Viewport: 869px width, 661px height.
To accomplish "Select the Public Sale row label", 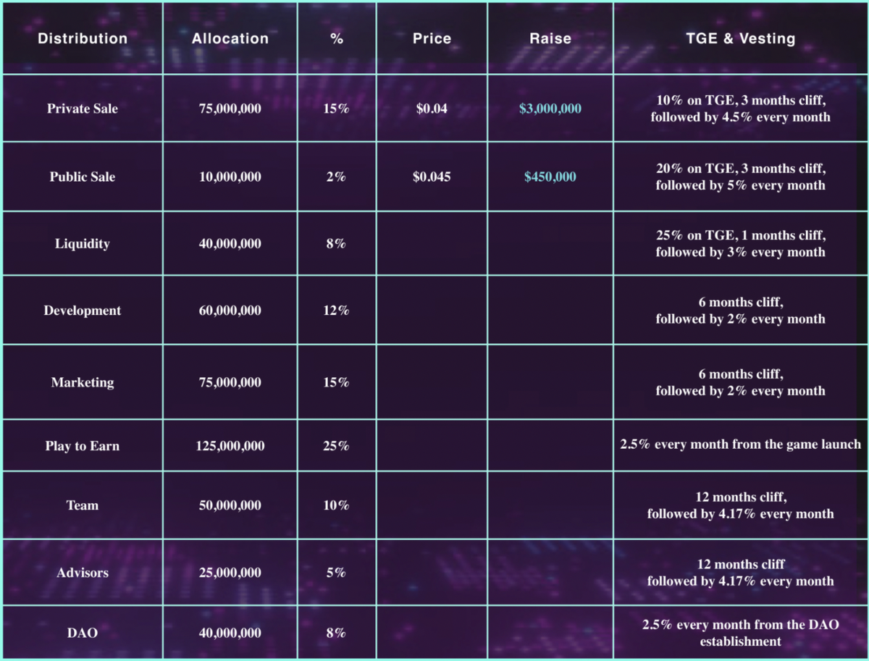I will tap(83, 177).
